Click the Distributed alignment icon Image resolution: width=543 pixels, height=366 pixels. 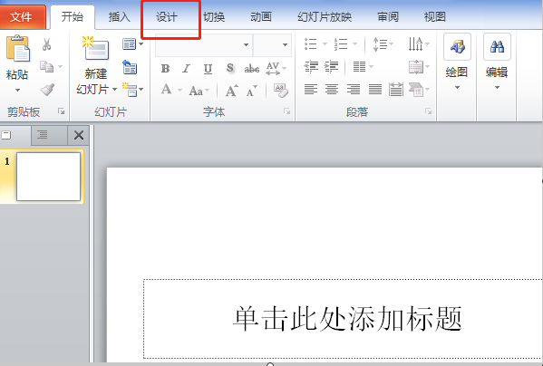(396, 90)
